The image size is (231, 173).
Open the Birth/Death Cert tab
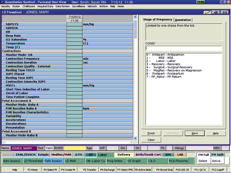(148, 155)
